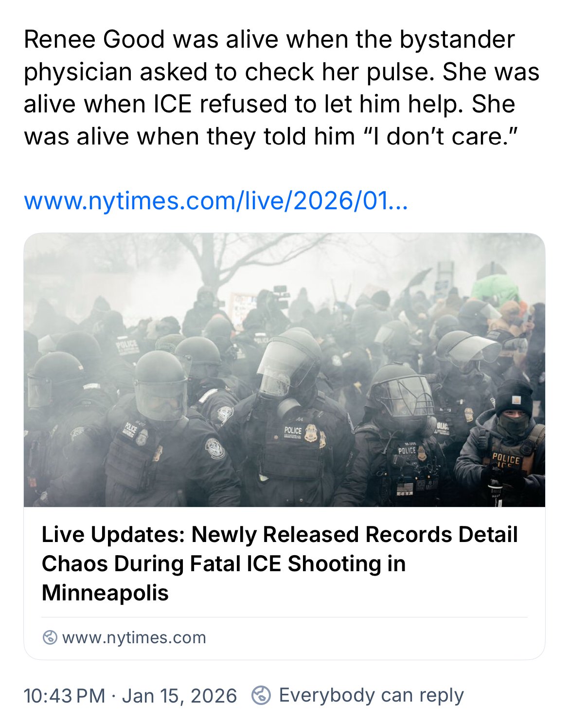Tap the green jacket person in photo
Screen dimensions: 569x723
click(495, 287)
